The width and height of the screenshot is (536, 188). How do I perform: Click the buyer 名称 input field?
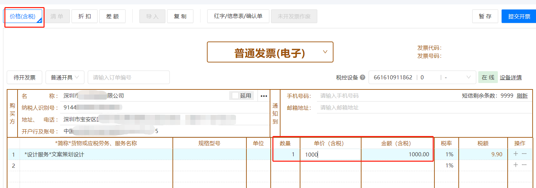pos(145,96)
